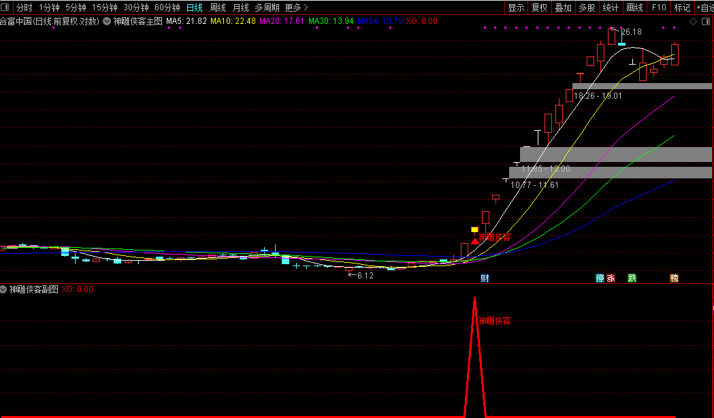Click the diamond icon at chart top-right
This screenshot has width=714, height=418.
click(693, 21)
